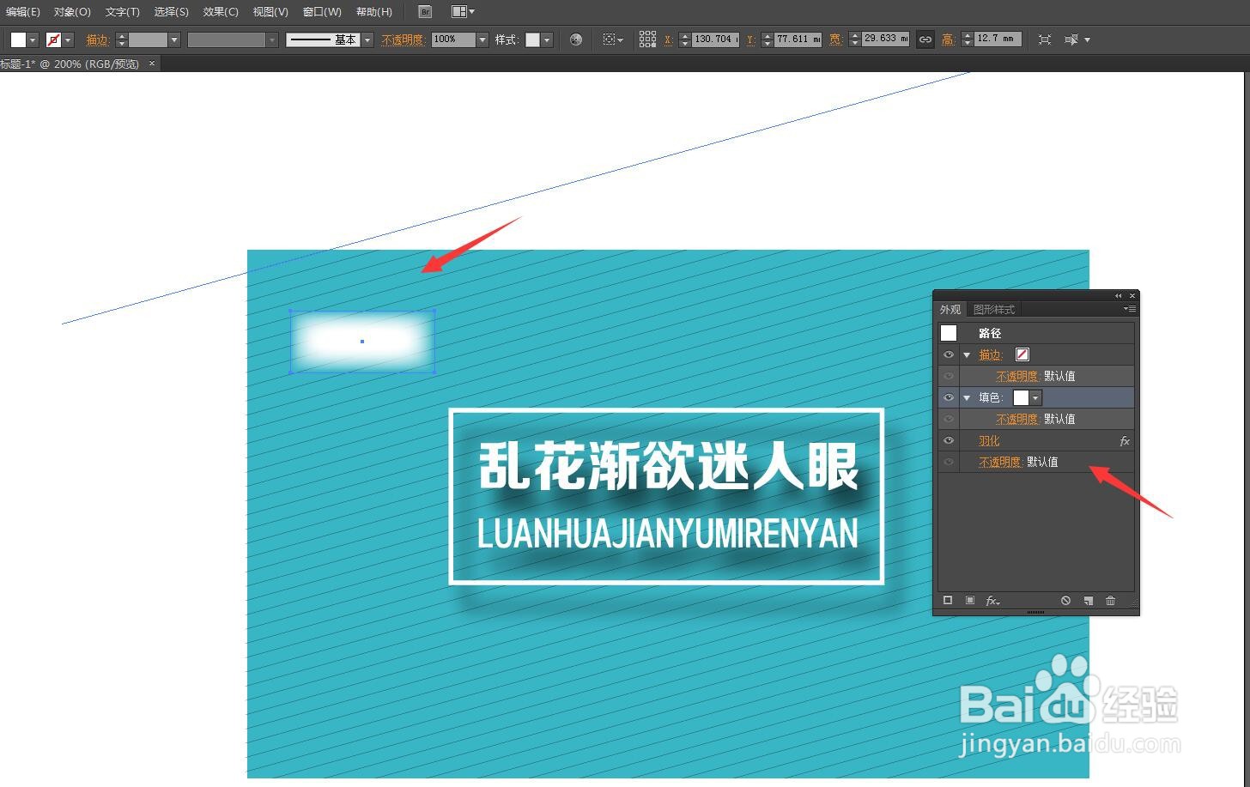The height and width of the screenshot is (787, 1250).
Task: Click the 不透明度 link below 填色
Action: click(1016, 419)
